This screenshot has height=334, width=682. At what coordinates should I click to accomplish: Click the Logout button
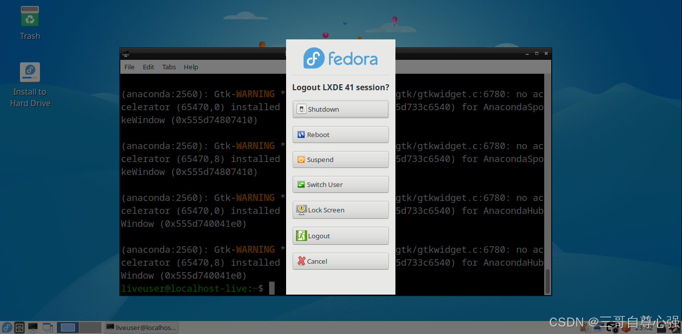click(341, 236)
